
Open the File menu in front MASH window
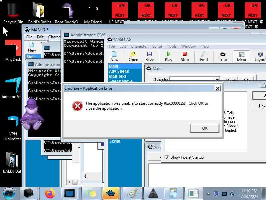[112, 46]
